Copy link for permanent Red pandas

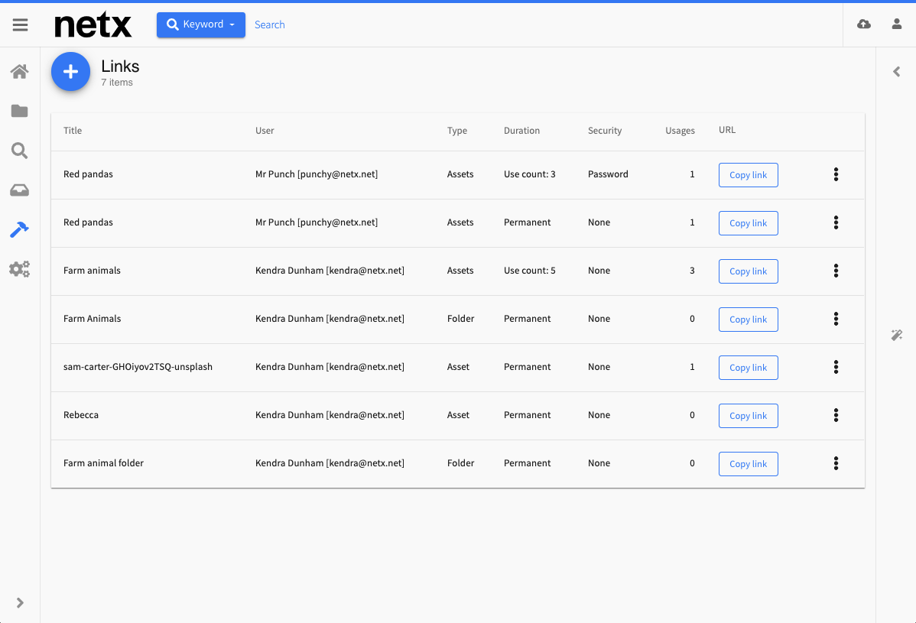pos(748,223)
